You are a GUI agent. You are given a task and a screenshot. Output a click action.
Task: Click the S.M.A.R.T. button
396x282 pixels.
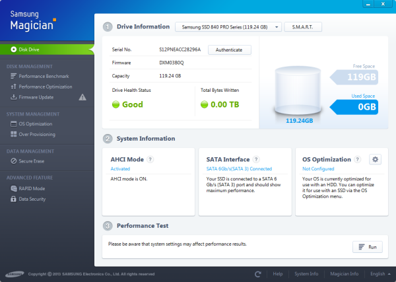click(302, 27)
